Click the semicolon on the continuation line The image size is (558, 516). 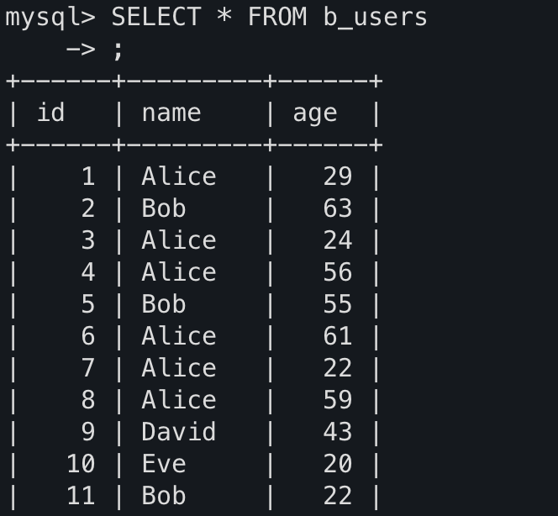pos(118,51)
